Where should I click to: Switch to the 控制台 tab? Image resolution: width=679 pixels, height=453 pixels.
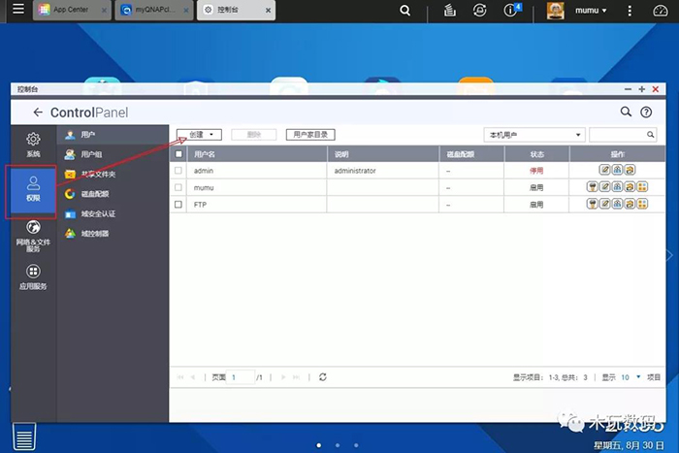tap(236, 10)
